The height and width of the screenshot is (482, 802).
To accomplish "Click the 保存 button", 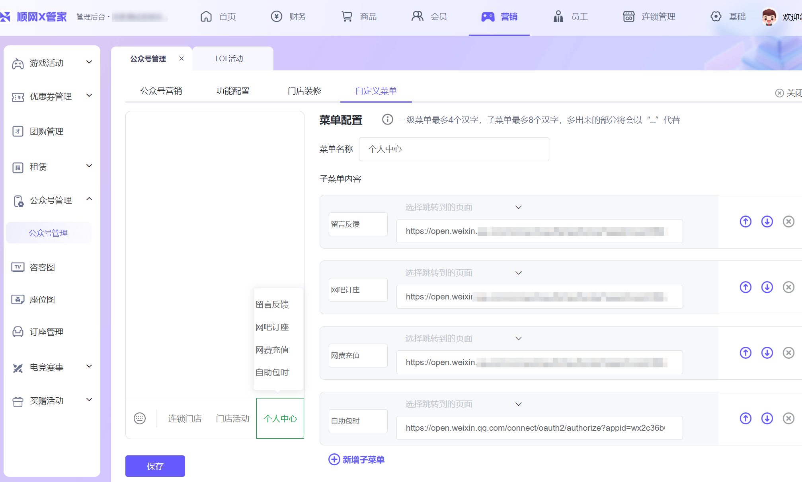I will pyautogui.click(x=155, y=466).
